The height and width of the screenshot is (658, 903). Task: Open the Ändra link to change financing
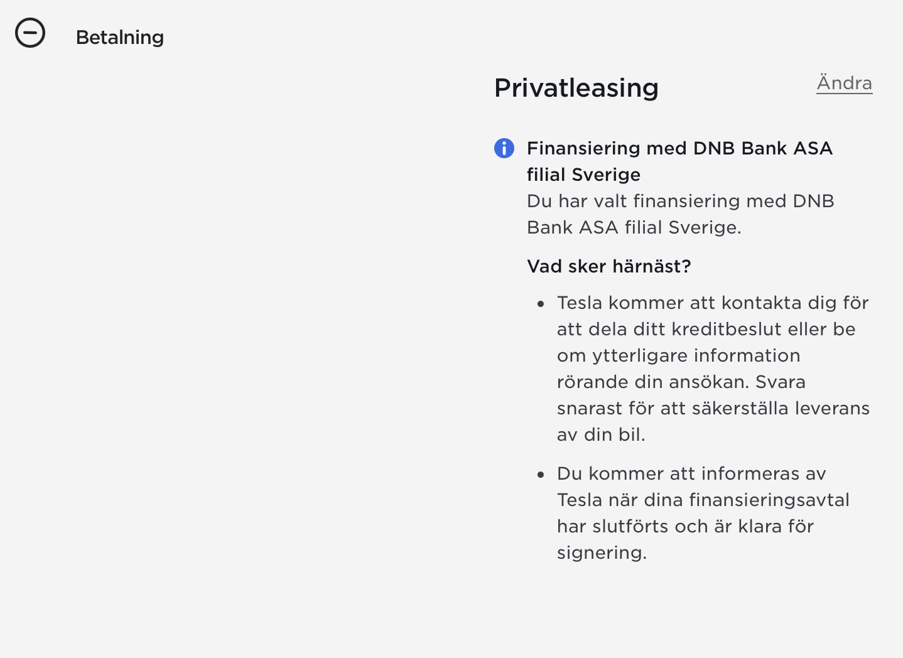coord(844,83)
